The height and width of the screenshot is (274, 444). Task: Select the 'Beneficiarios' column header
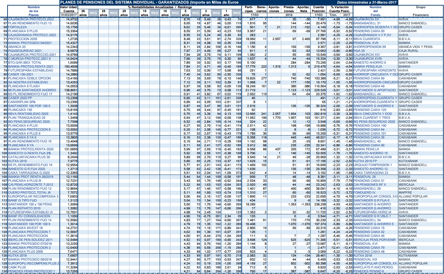pos(261,9)
